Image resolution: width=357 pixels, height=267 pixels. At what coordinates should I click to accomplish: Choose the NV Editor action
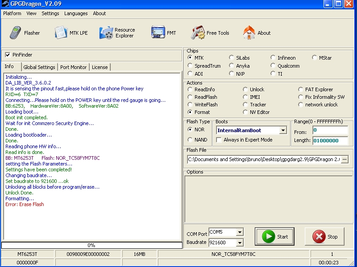[x=245, y=112]
